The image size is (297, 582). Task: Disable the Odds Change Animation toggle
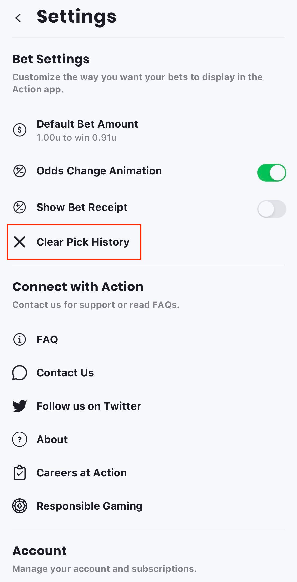(272, 173)
